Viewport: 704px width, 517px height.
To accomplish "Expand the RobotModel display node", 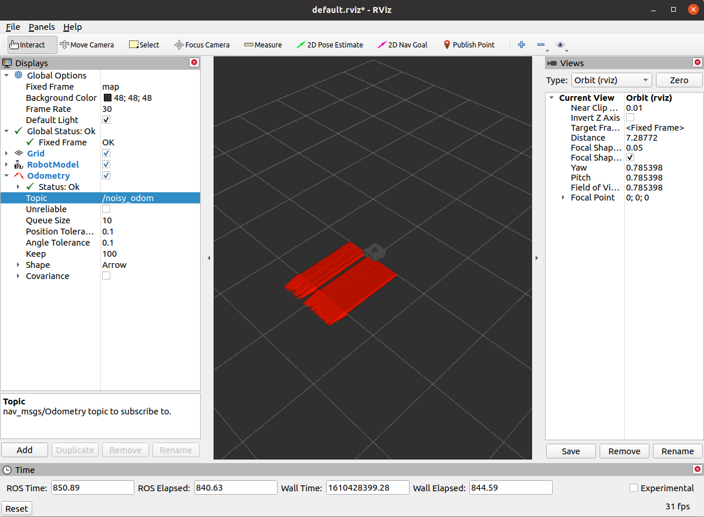I will pos(6,164).
